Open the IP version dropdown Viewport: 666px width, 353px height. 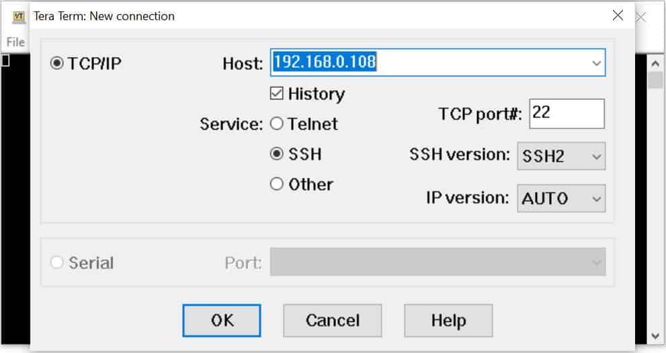[x=561, y=198]
